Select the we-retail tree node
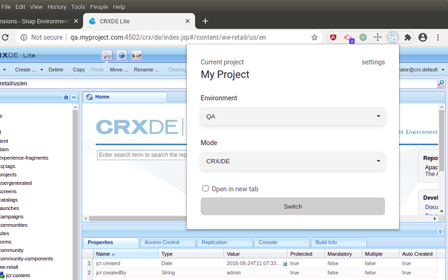 (9, 267)
